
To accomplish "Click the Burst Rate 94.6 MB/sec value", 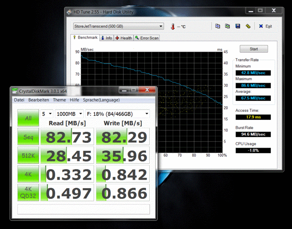I will [253, 134].
